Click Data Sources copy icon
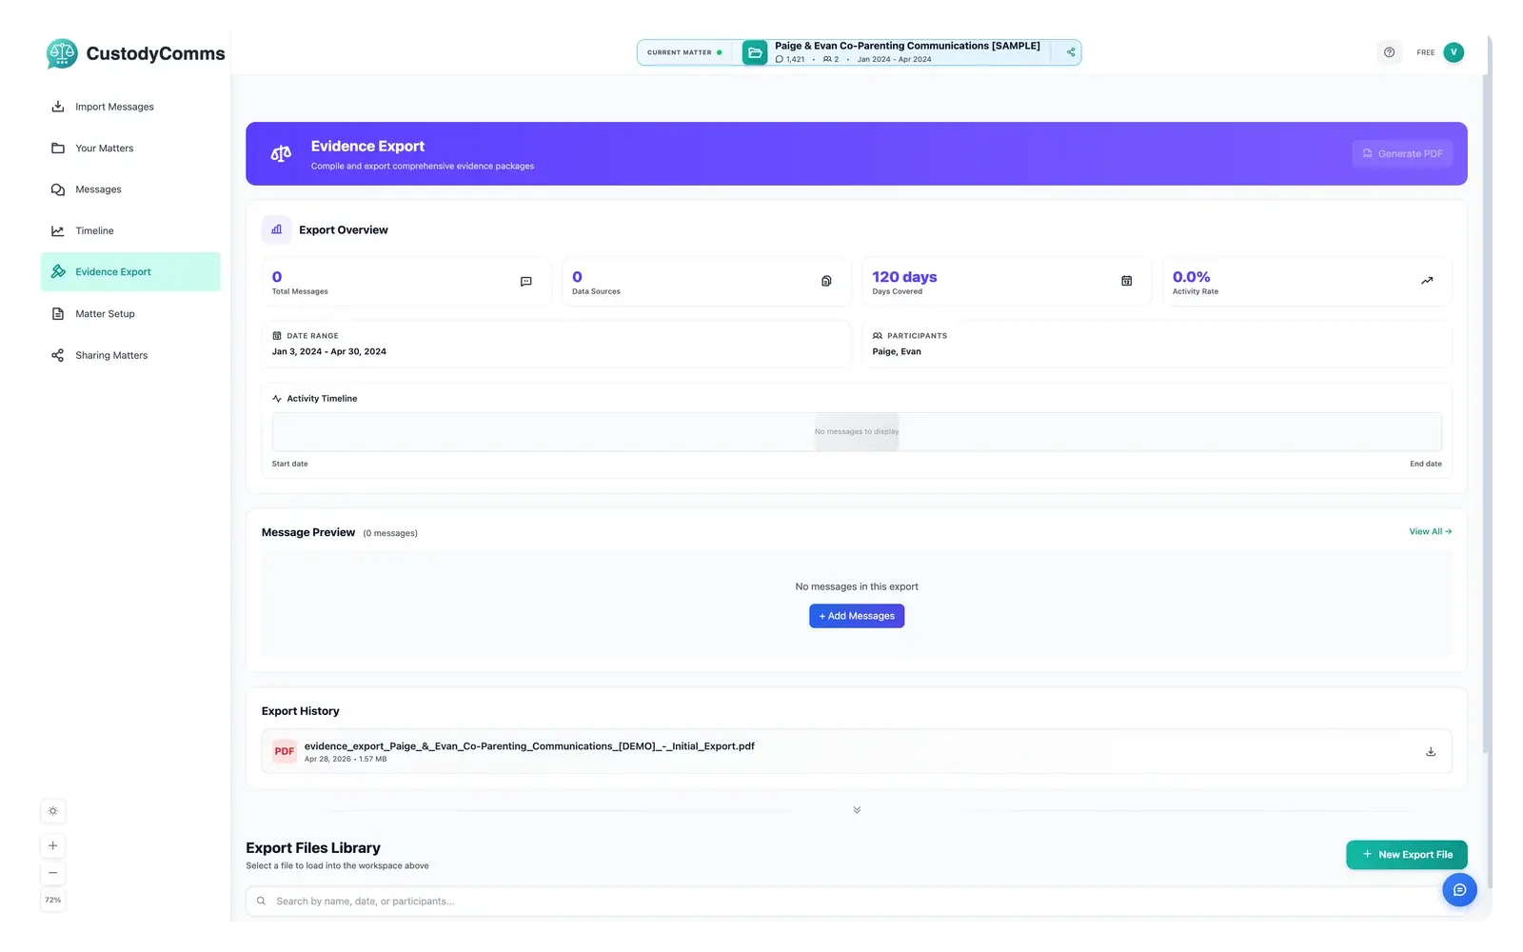 tap(826, 282)
